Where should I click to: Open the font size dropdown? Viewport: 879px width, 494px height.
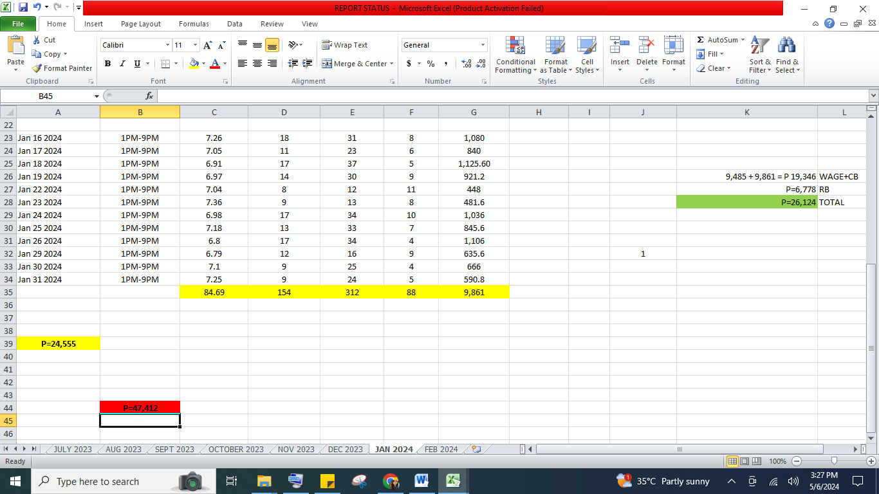click(196, 45)
